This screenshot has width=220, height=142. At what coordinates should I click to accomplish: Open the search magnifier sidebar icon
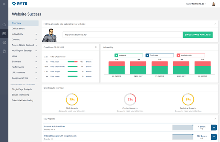coord(4,42)
